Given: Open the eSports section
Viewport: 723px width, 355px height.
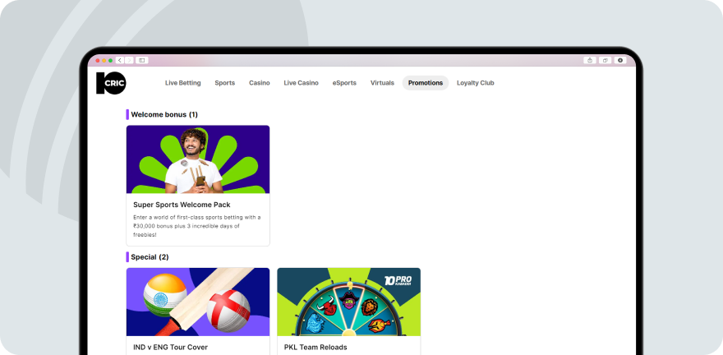Looking at the screenshot, I should point(344,83).
